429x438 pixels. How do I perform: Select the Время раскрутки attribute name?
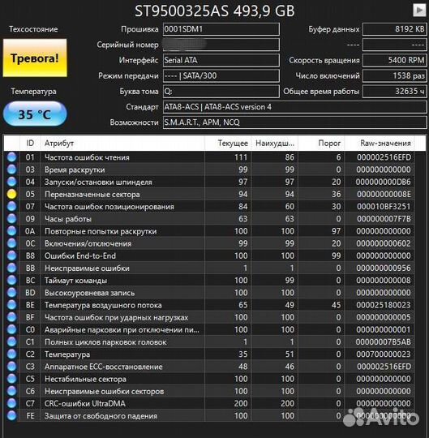click(75, 170)
